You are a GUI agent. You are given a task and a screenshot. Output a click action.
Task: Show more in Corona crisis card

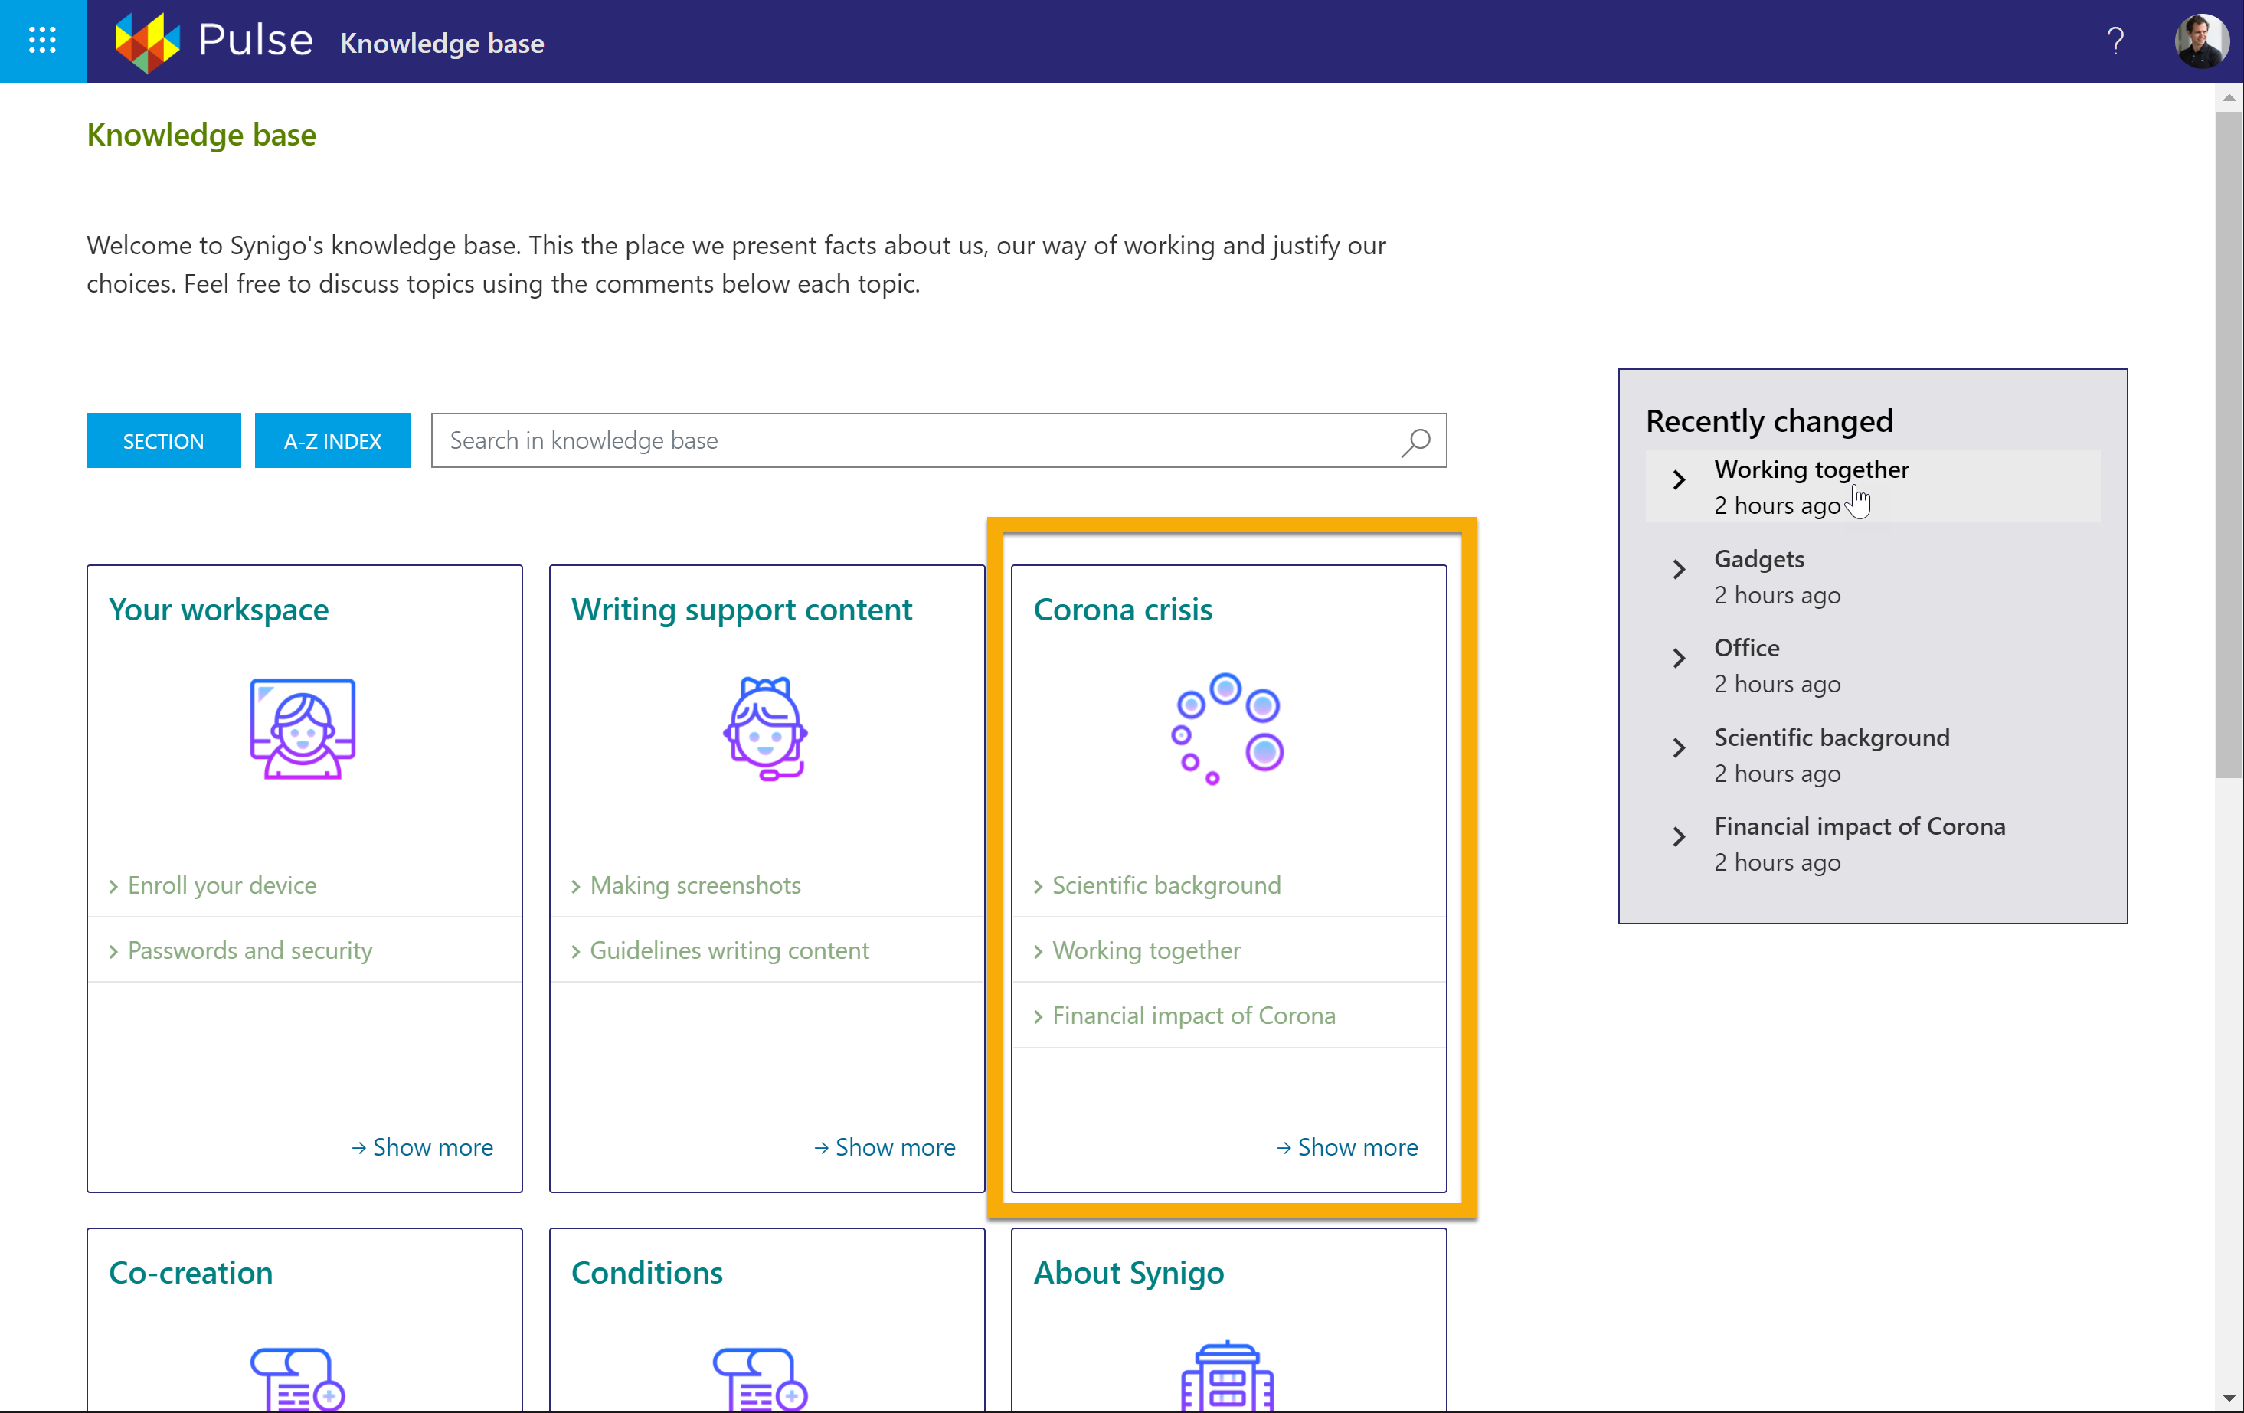coord(1346,1147)
